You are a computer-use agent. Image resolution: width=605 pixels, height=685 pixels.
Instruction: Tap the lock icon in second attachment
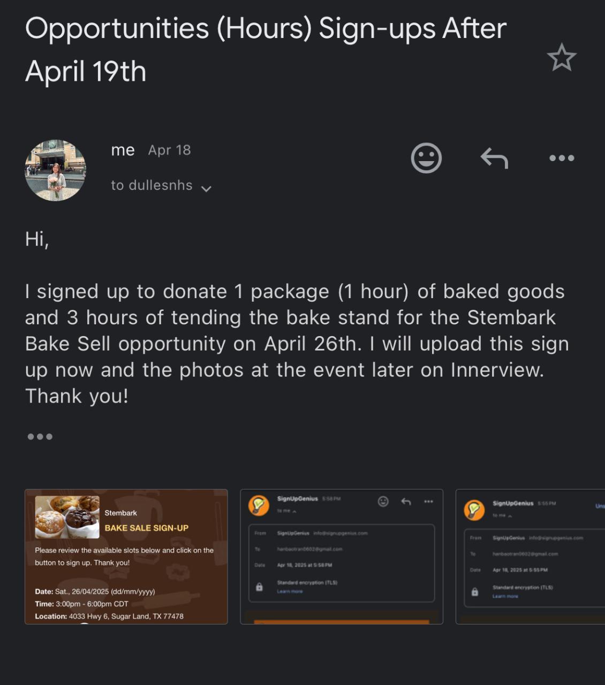pyautogui.click(x=260, y=587)
